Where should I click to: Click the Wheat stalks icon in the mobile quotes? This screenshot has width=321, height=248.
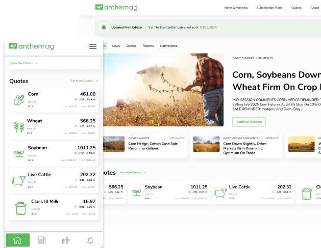point(19,127)
